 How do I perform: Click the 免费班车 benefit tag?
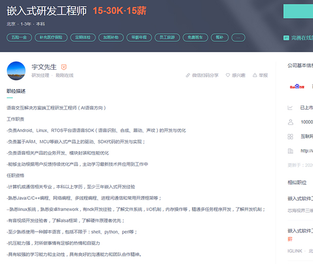click(195, 38)
